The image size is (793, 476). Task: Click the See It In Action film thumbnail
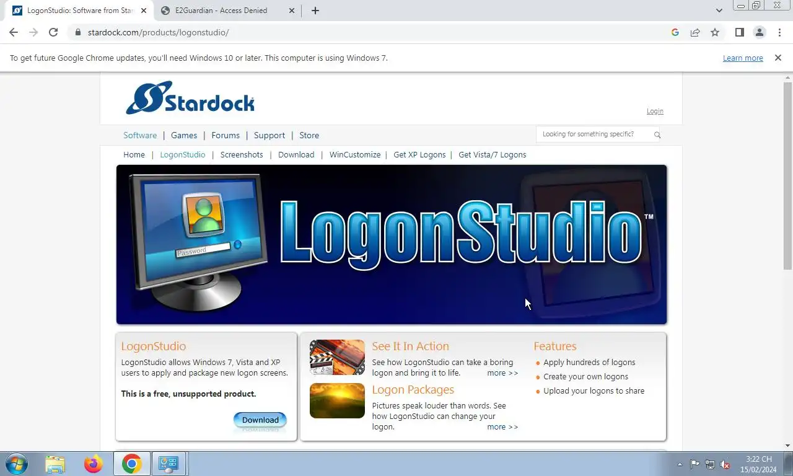[x=337, y=357]
